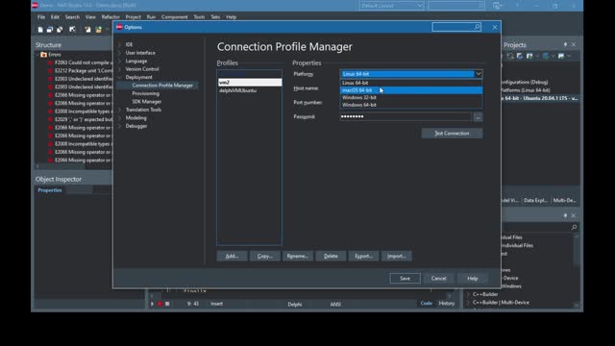Pin the lower right palette panel
The height and width of the screenshot is (346, 615).
(565, 215)
